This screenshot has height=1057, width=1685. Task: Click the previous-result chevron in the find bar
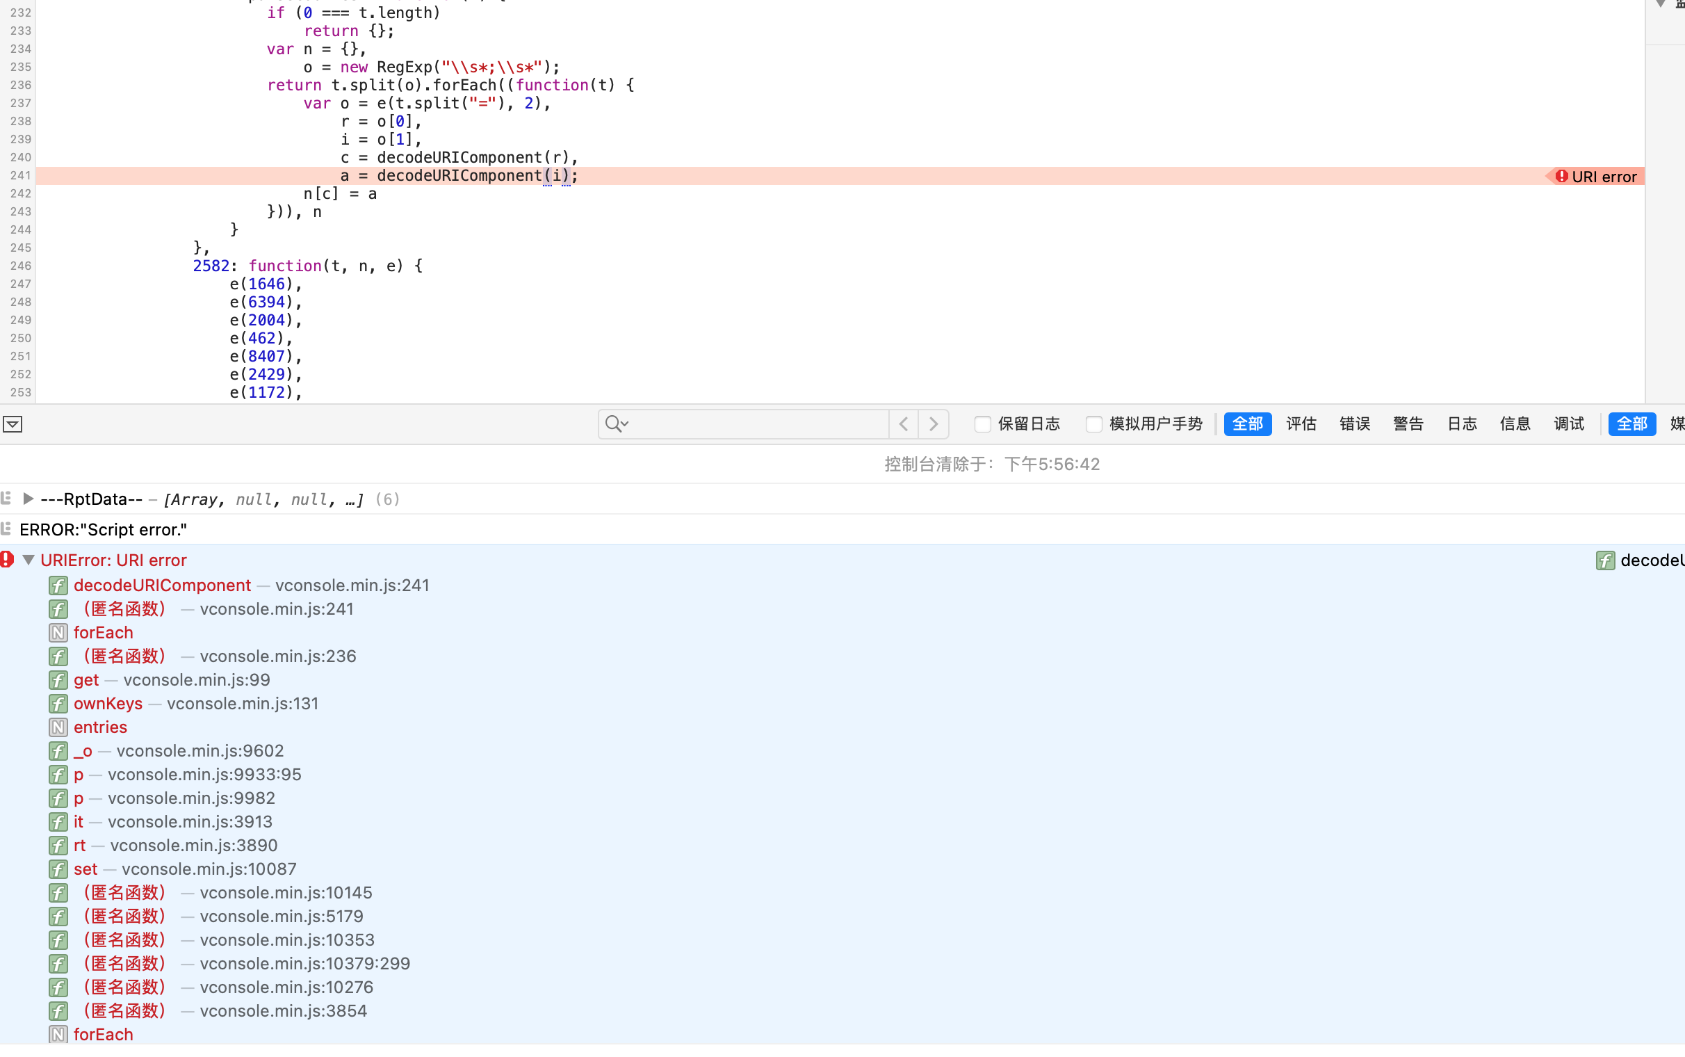(x=903, y=423)
